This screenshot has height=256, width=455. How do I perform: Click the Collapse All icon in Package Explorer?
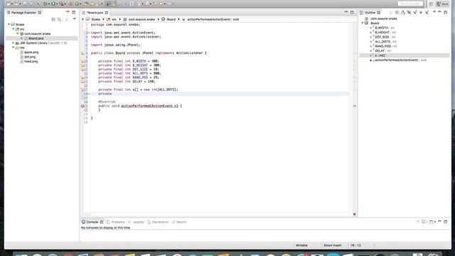(x=53, y=19)
